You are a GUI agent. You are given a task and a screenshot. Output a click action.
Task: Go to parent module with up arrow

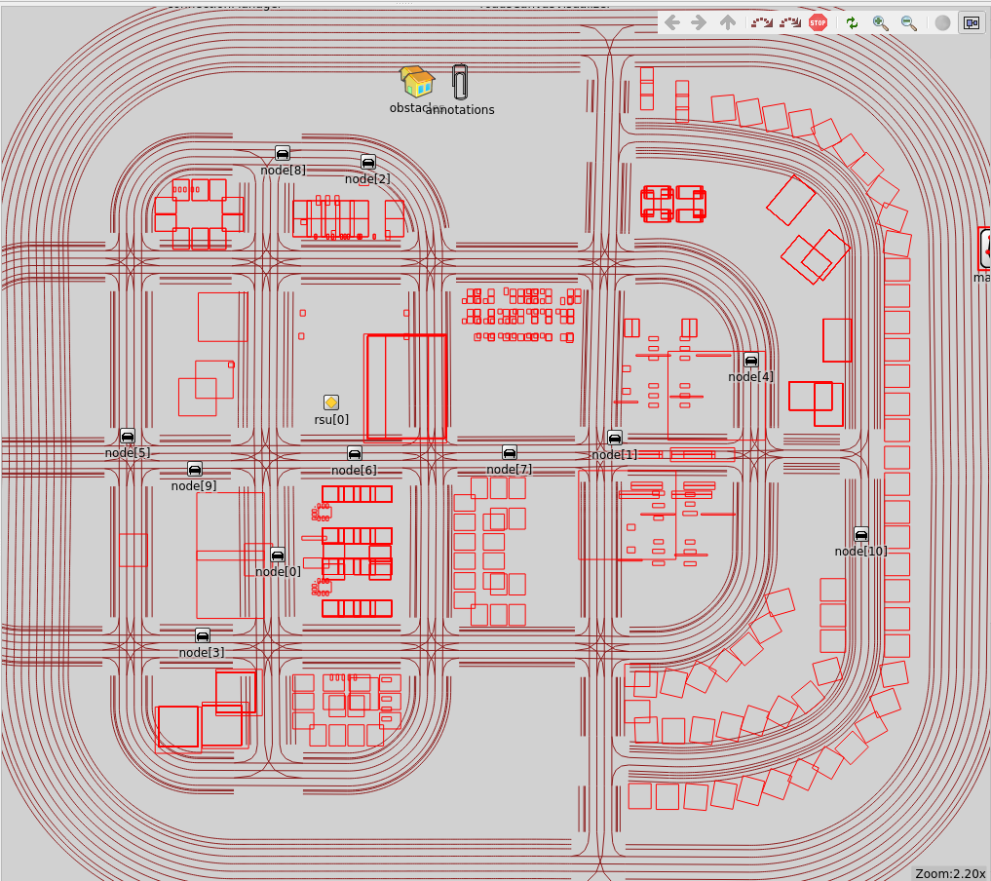pos(728,23)
